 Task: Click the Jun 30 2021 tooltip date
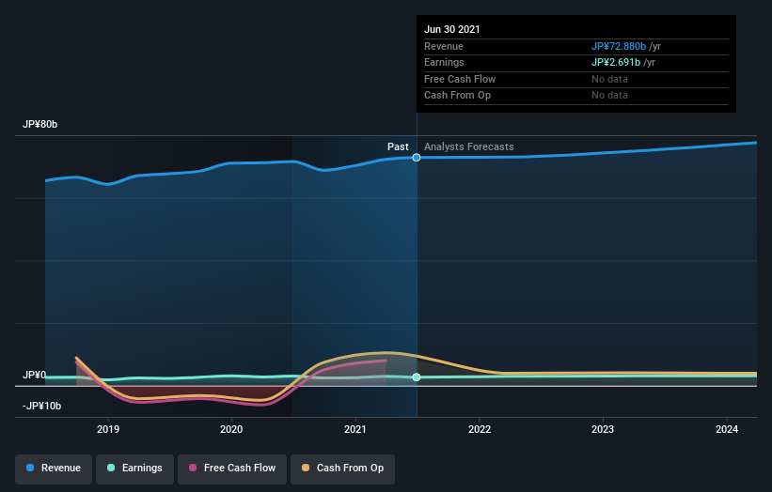pyautogui.click(x=452, y=29)
